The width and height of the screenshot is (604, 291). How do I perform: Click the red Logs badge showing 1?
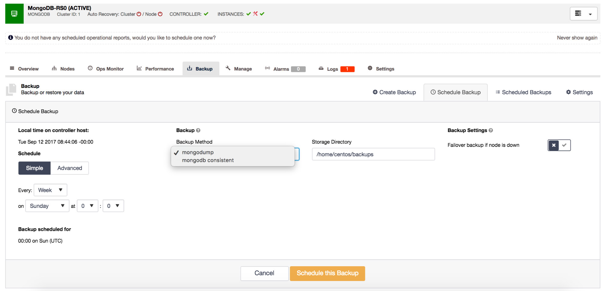click(x=347, y=69)
